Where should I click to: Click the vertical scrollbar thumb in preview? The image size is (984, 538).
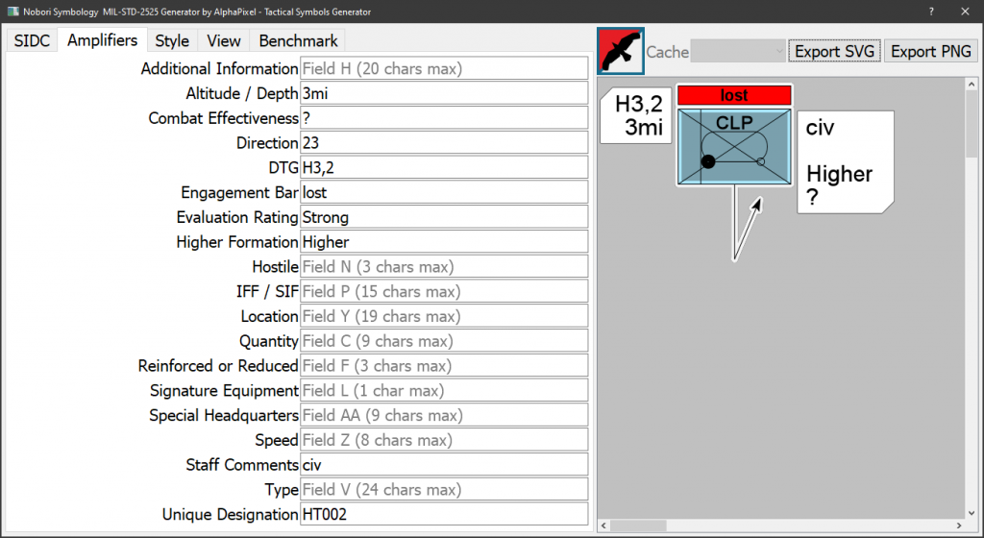972,124
